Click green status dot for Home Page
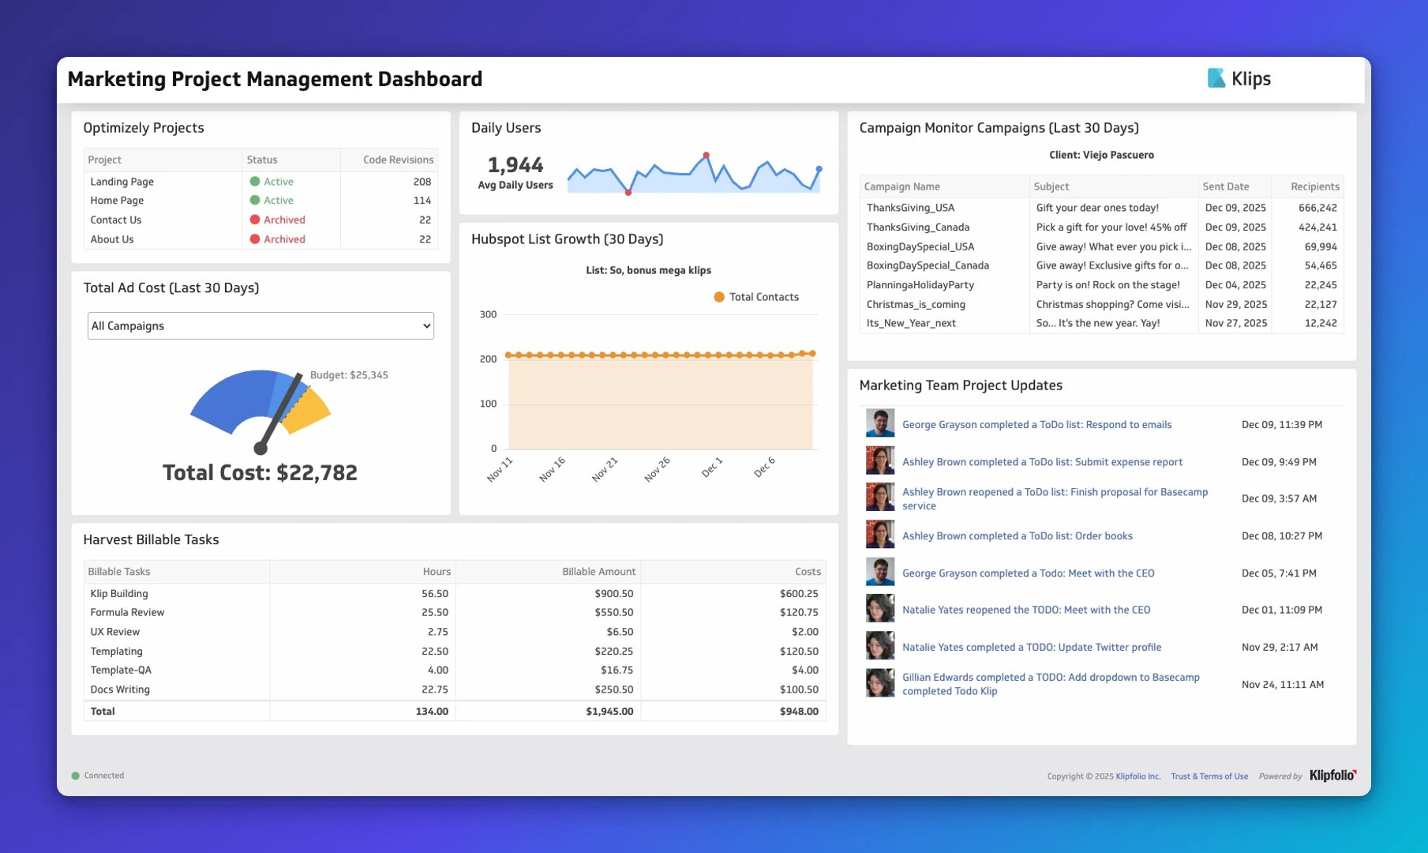This screenshot has width=1428, height=853. click(255, 201)
